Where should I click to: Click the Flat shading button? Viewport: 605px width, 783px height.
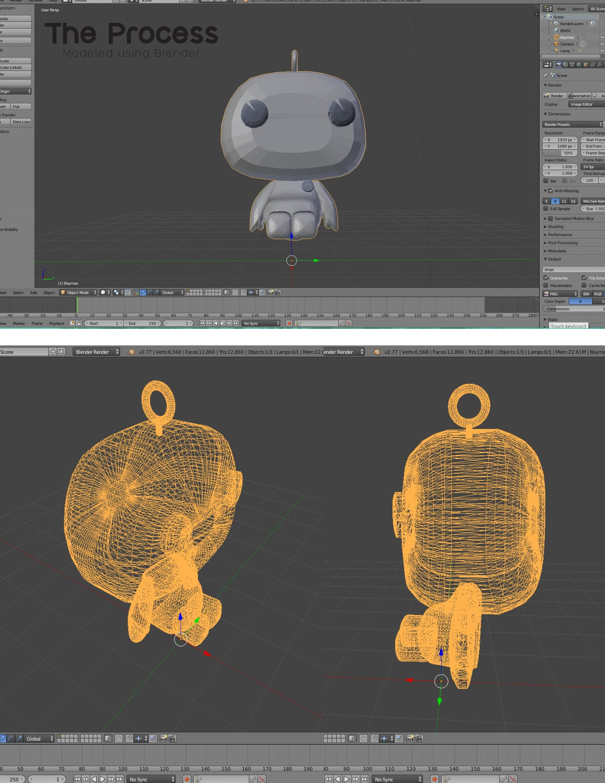21,107
